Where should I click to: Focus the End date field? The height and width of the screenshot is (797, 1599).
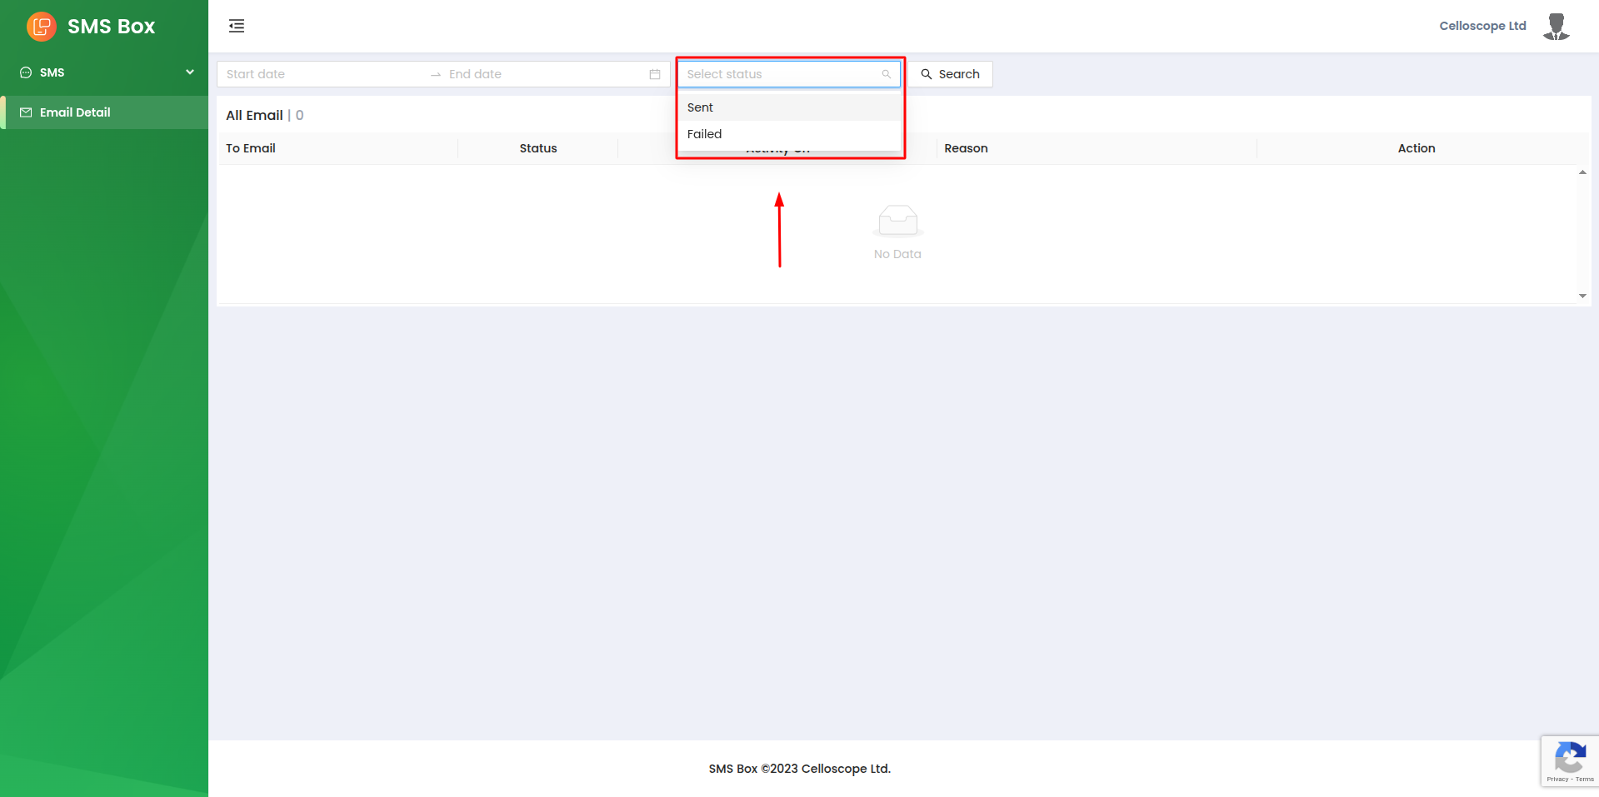[x=542, y=74]
